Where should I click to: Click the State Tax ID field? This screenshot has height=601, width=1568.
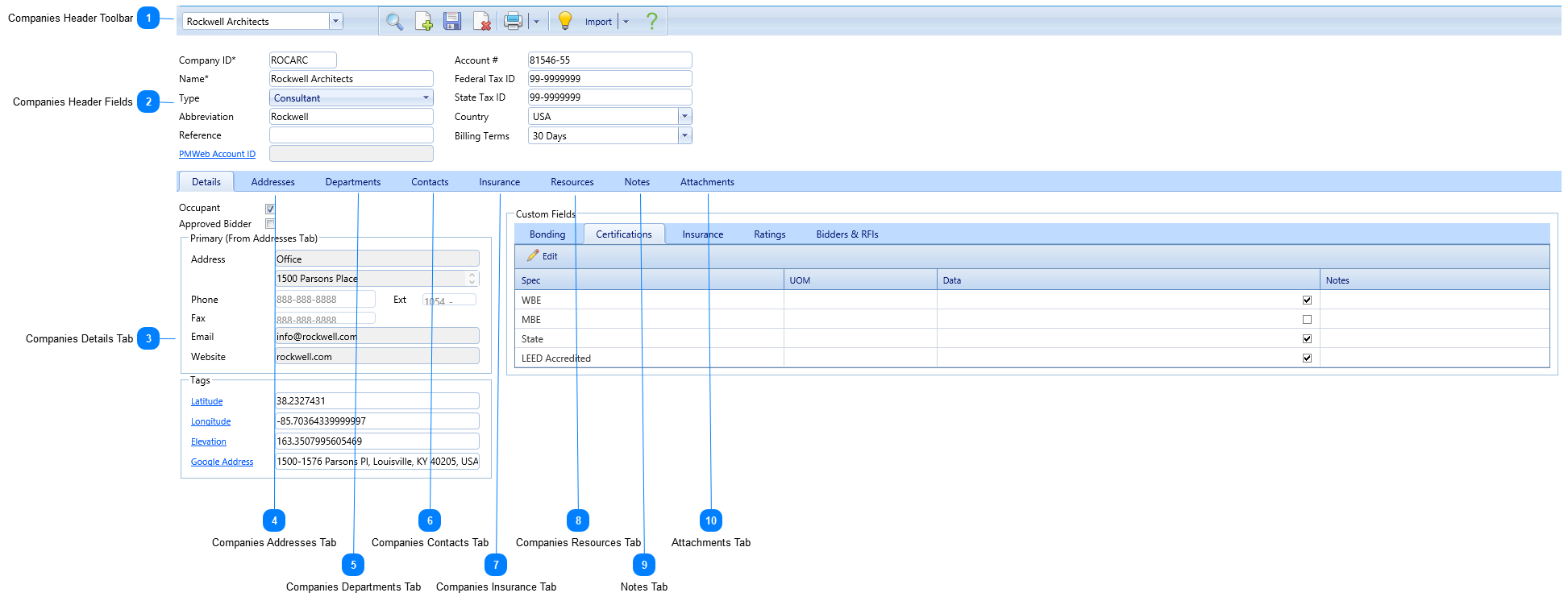(x=609, y=97)
